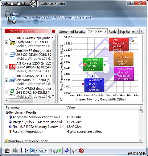Viewport: 148px width, 156px height.
Task: Click the bar chart view options icon
Action: [x=32, y=151]
